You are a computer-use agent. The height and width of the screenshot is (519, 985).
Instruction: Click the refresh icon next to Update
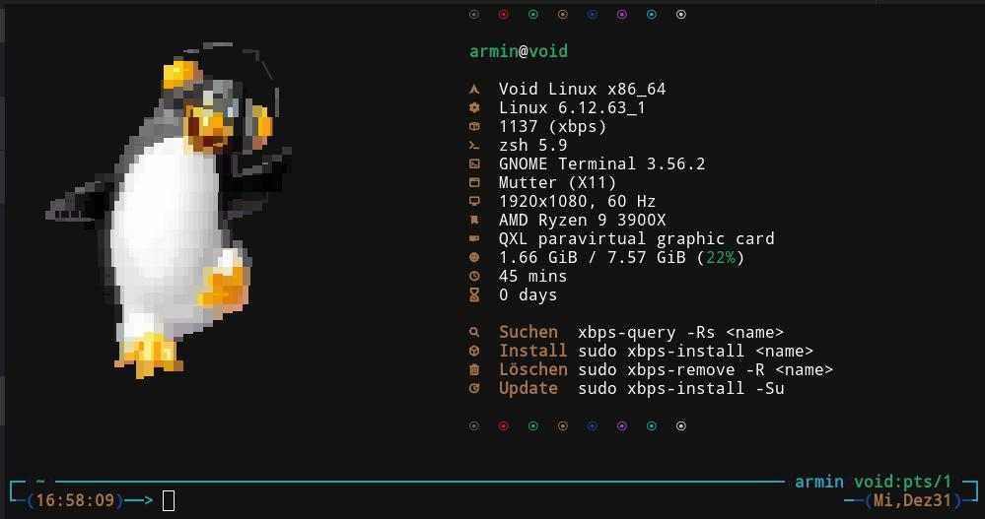tap(474, 389)
